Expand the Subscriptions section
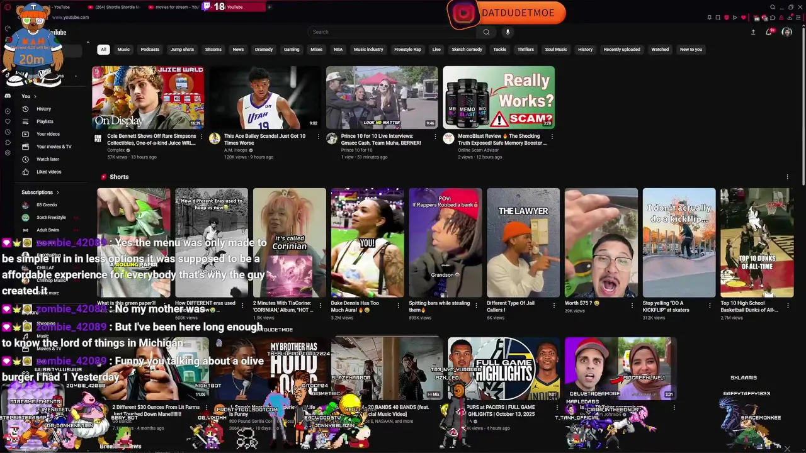 [40, 192]
